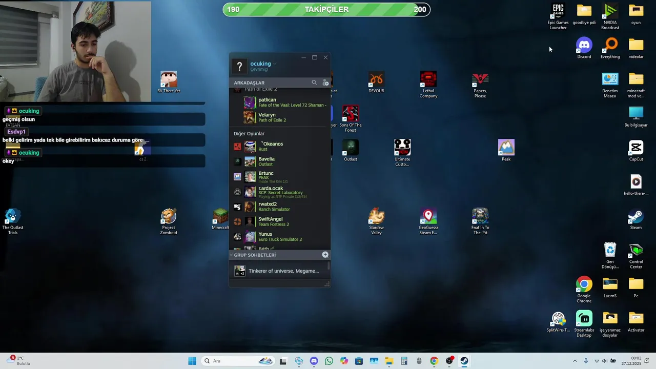Click the ocuking profile avatar
The height and width of the screenshot is (369, 656).
point(239,66)
